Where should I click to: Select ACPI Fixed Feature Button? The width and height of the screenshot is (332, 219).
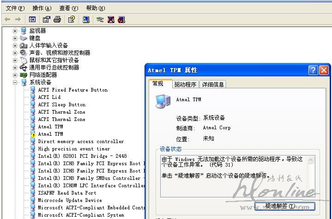pyautogui.click(x=73, y=90)
